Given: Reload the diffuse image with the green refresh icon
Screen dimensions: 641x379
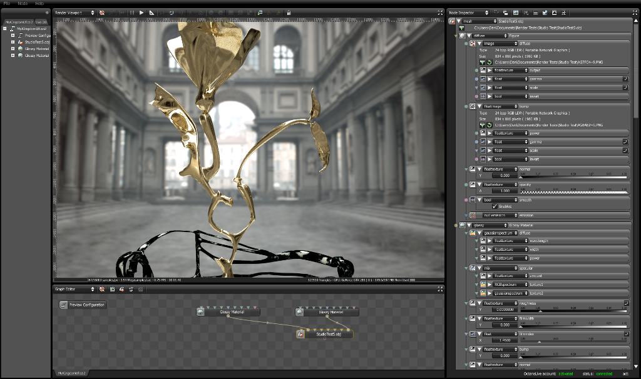Looking at the screenshot, I should tap(489, 63).
